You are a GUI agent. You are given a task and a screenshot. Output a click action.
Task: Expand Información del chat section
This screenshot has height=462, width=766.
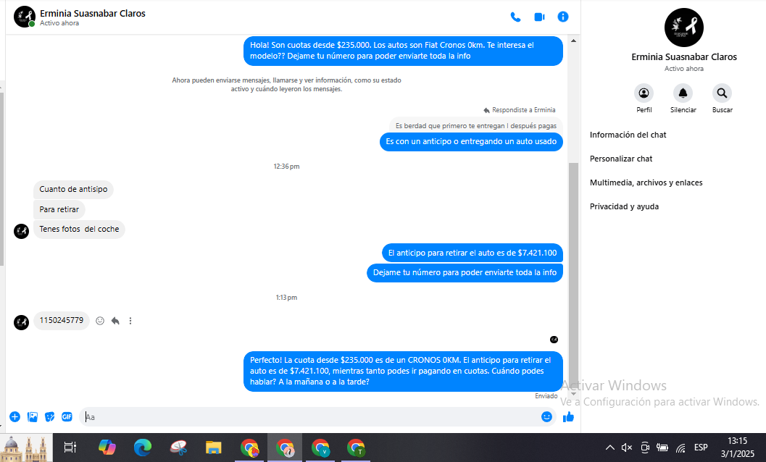tap(628, 135)
